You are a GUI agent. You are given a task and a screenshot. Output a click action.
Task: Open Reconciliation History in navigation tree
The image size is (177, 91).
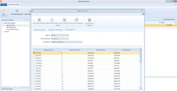tap(13, 30)
